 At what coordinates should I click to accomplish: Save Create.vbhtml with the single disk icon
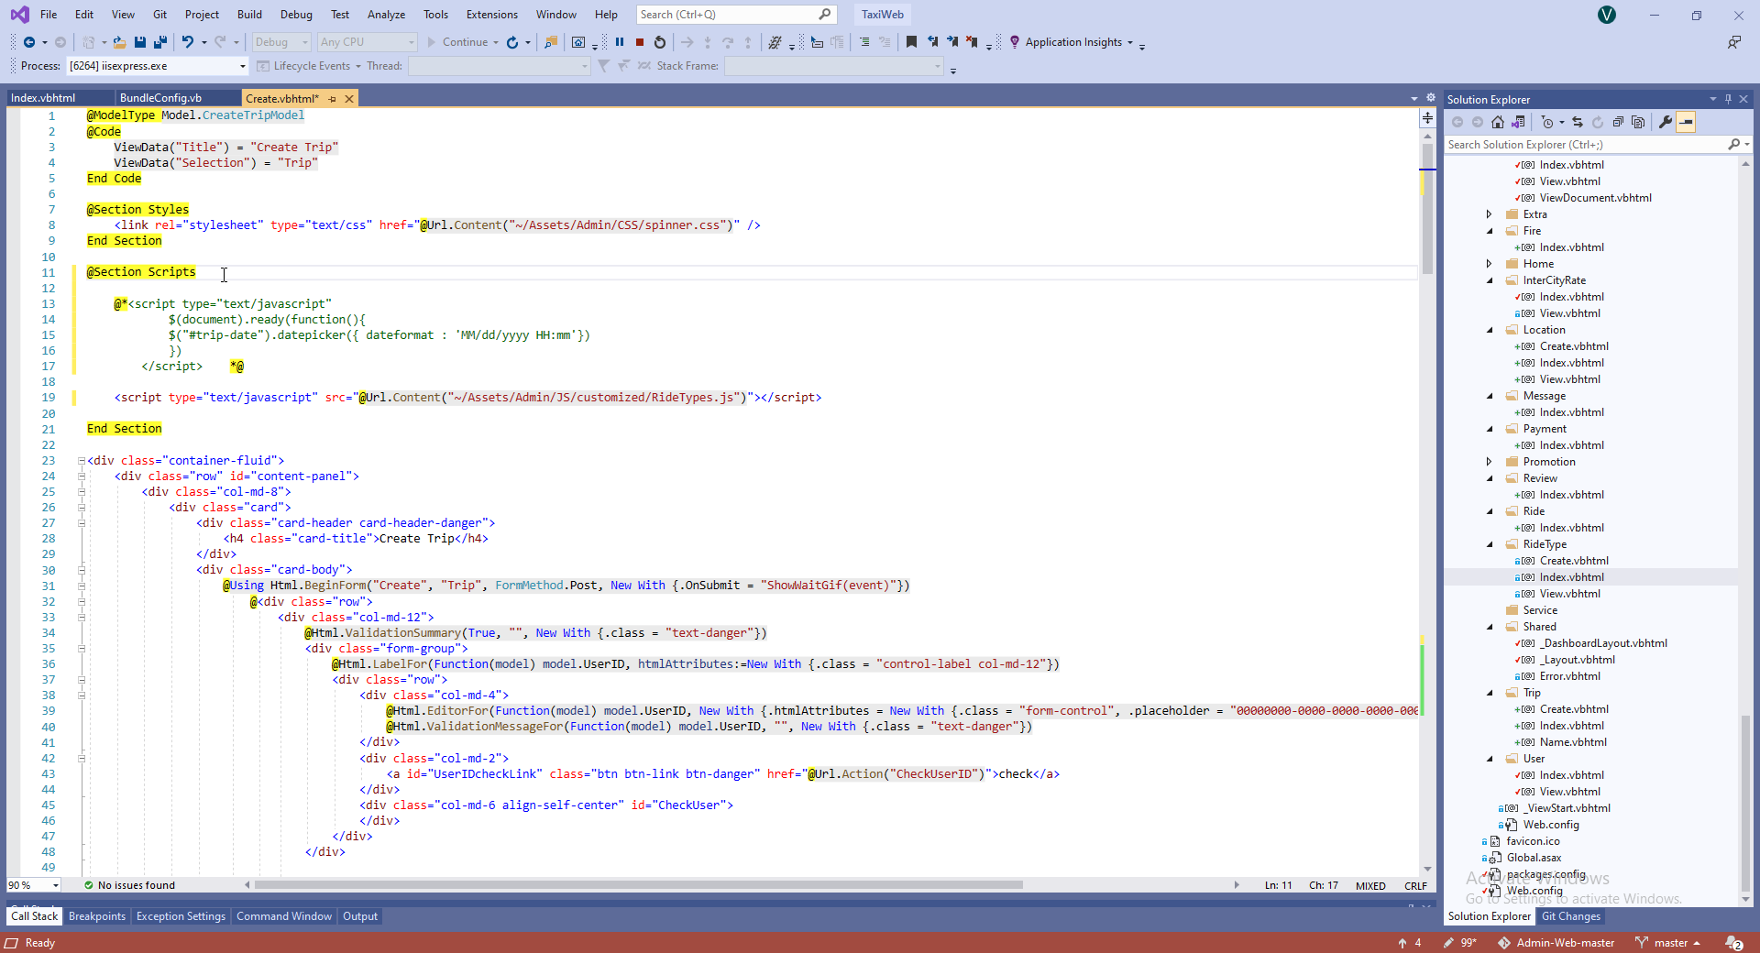click(140, 42)
